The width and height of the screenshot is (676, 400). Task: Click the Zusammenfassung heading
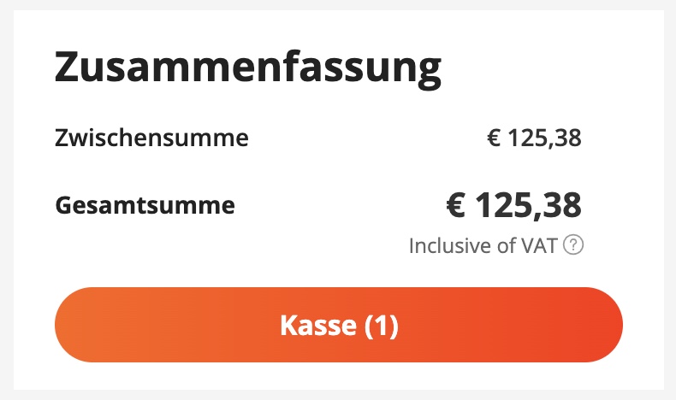(x=248, y=70)
